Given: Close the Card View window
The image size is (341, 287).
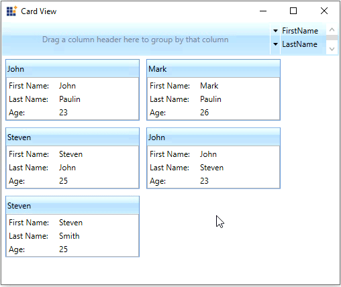Looking at the screenshot, I should click(324, 11).
